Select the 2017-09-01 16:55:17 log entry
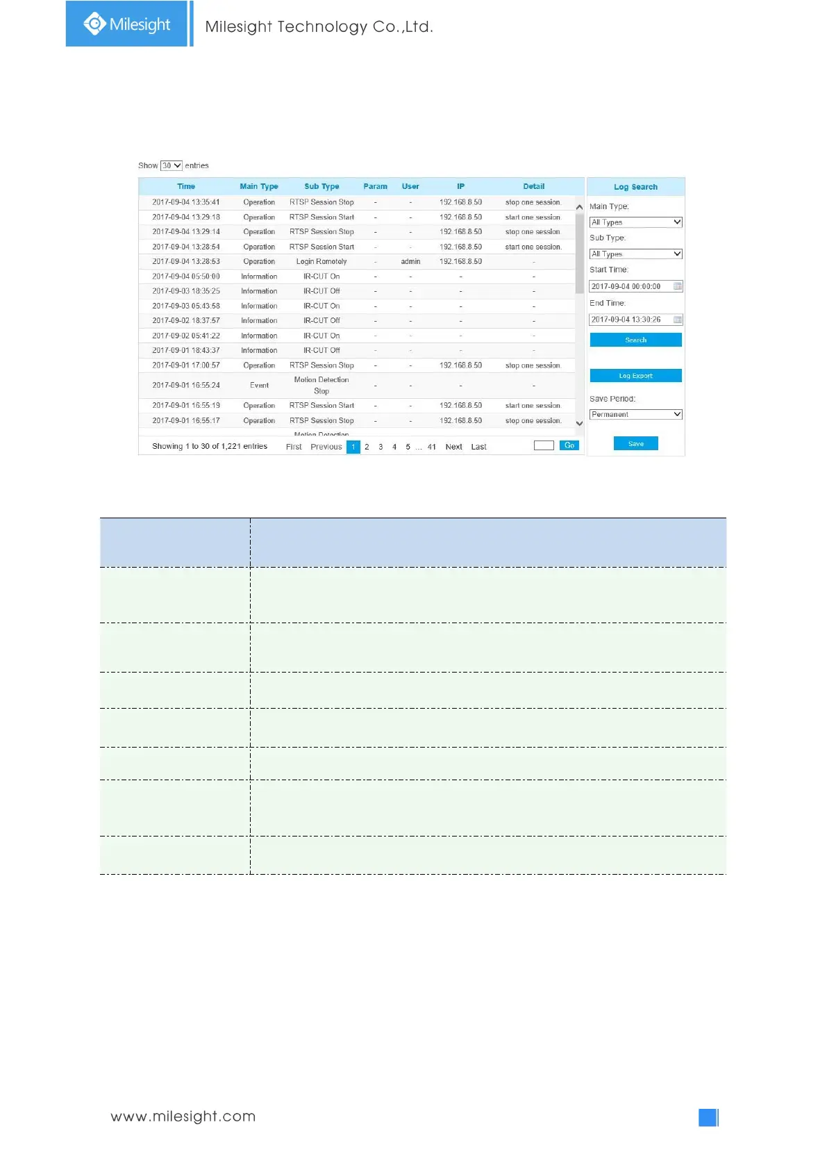 click(x=357, y=420)
